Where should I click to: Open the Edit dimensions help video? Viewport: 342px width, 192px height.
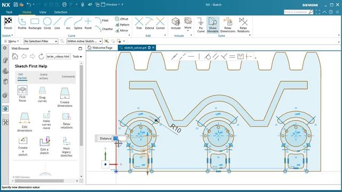click(x=25, y=122)
